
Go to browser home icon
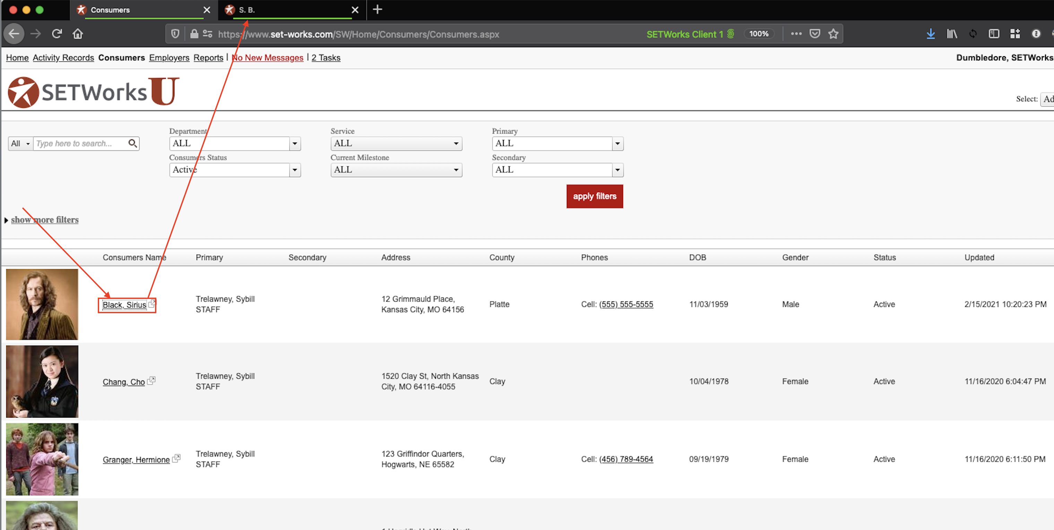point(78,34)
